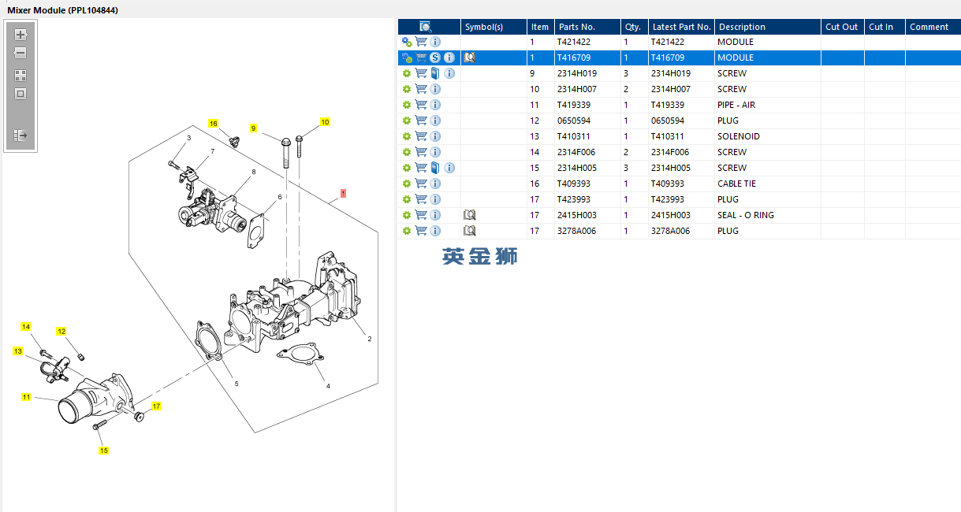
Task: Open info icon for T416709
Action: click(x=449, y=58)
